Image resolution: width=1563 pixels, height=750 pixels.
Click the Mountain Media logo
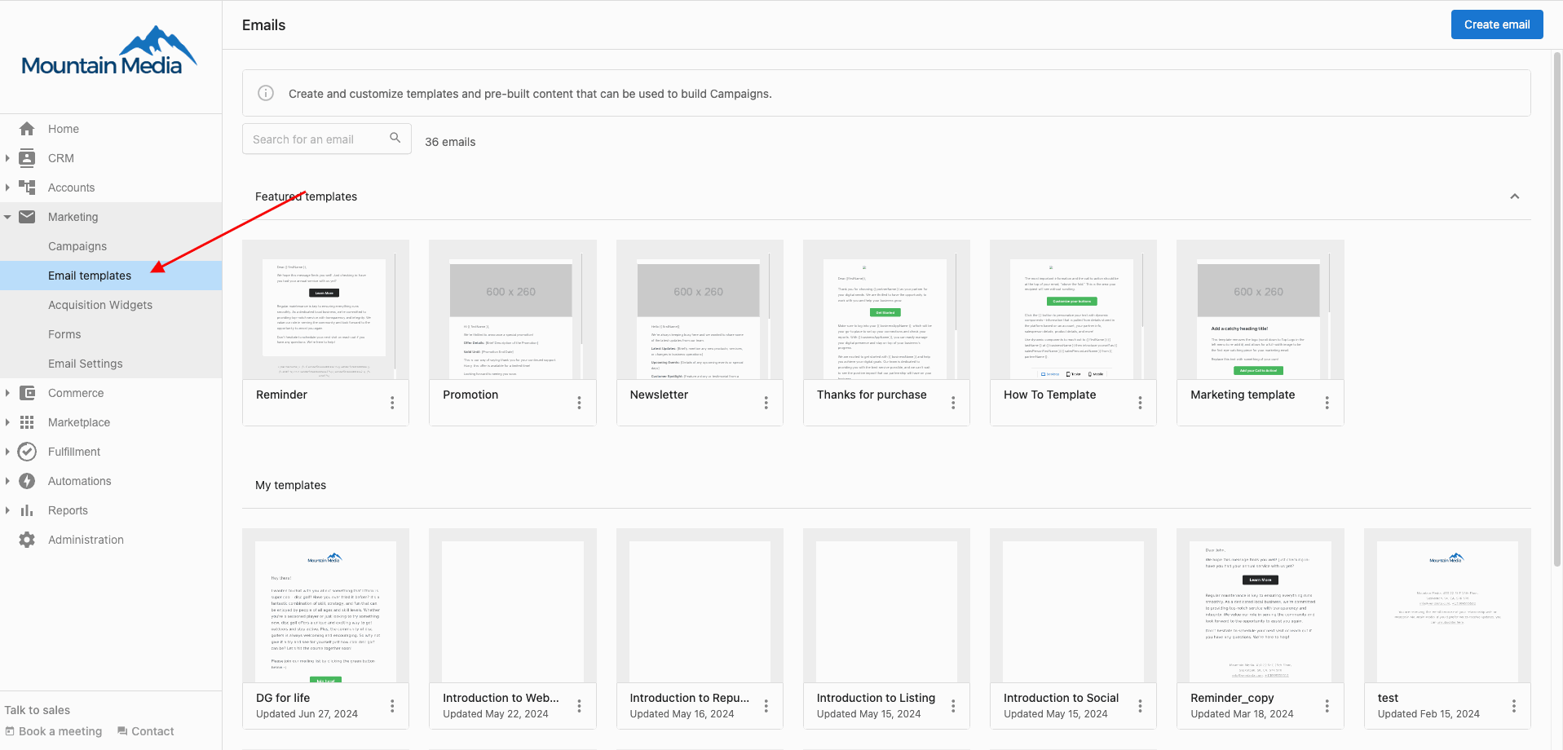pos(109,51)
